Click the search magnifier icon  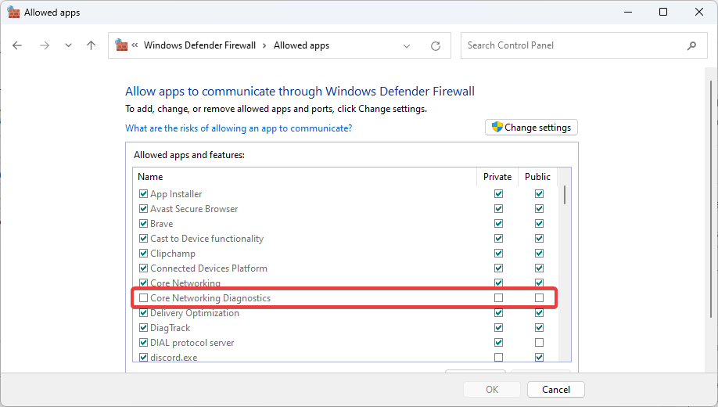click(692, 45)
